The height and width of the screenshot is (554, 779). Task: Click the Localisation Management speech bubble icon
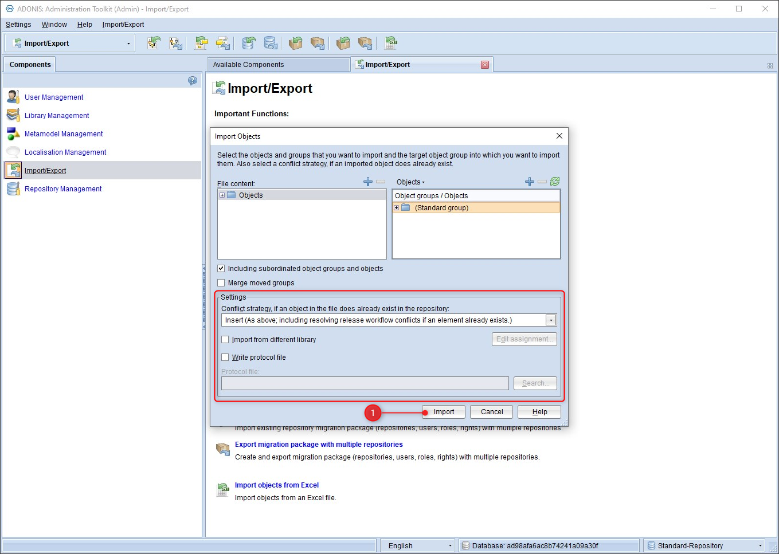click(13, 152)
